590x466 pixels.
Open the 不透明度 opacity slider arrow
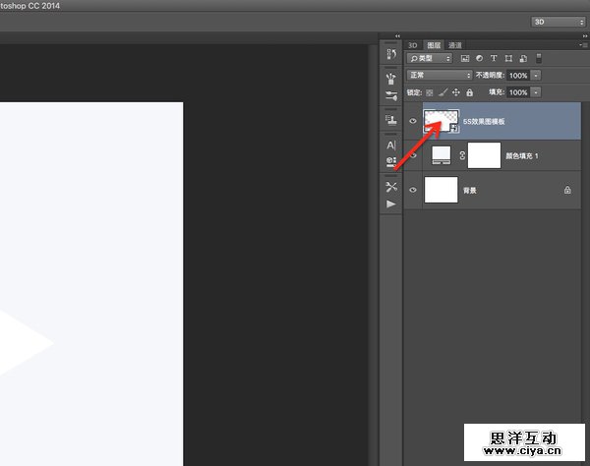(535, 76)
